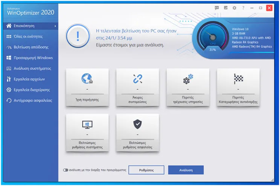Open Εργαλεία αρχείων section
The image size is (280, 186).
coord(31,79)
